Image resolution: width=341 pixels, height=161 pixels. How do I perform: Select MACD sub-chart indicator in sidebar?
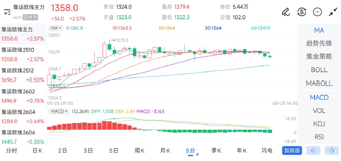coord(319,97)
